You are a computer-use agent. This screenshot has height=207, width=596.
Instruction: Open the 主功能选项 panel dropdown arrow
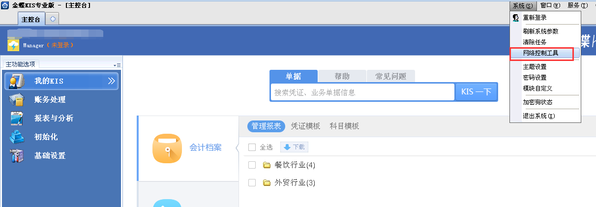[117, 65]
